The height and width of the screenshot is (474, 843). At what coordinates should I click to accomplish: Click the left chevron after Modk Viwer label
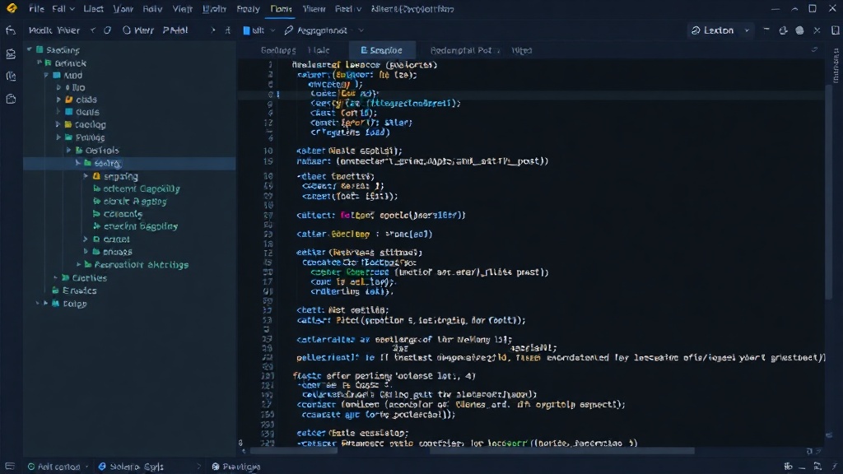(92, 30)
